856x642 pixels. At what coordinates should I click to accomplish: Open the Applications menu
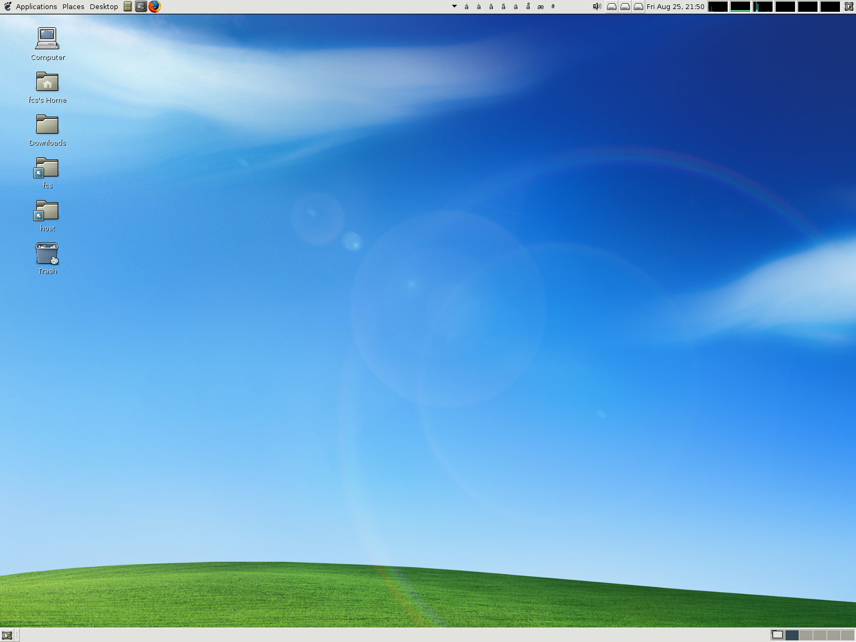point(36,6)
